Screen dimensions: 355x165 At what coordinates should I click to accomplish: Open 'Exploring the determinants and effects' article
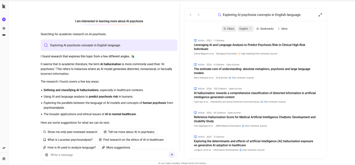click(x=253, y=143)
